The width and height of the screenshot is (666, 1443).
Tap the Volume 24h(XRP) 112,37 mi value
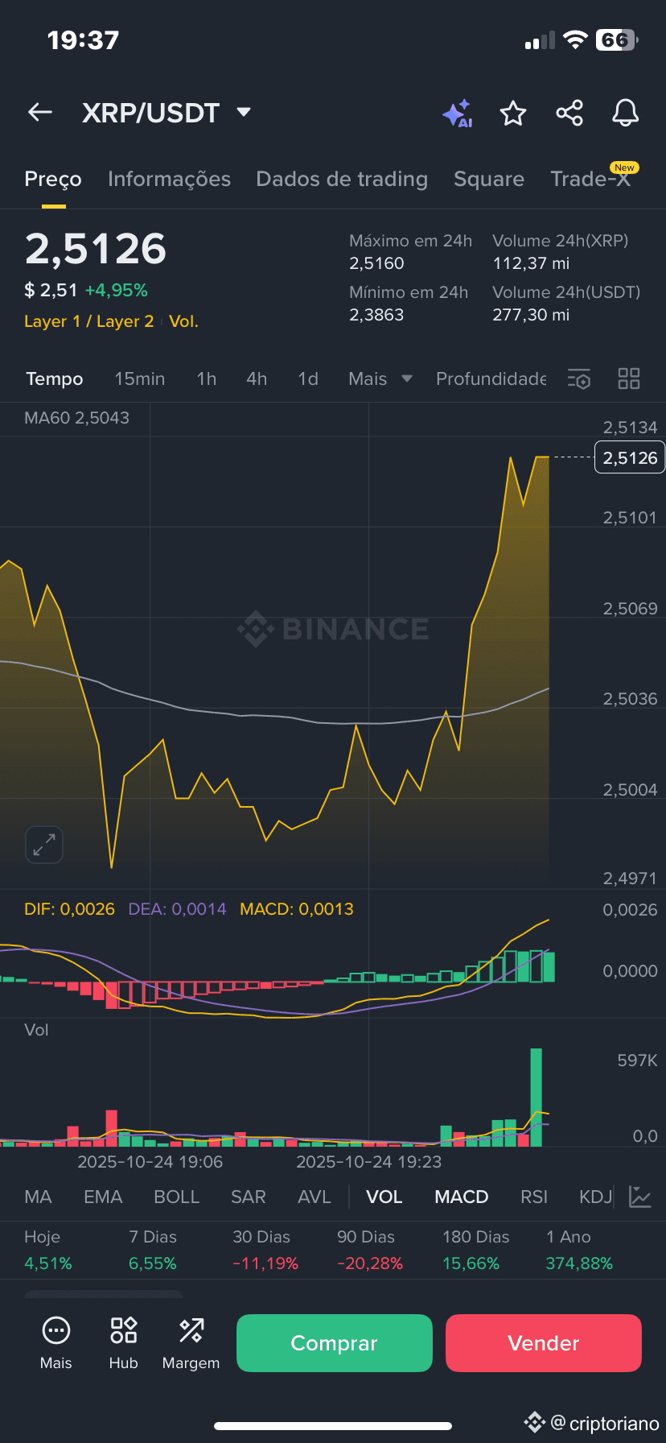click(531, 263)
